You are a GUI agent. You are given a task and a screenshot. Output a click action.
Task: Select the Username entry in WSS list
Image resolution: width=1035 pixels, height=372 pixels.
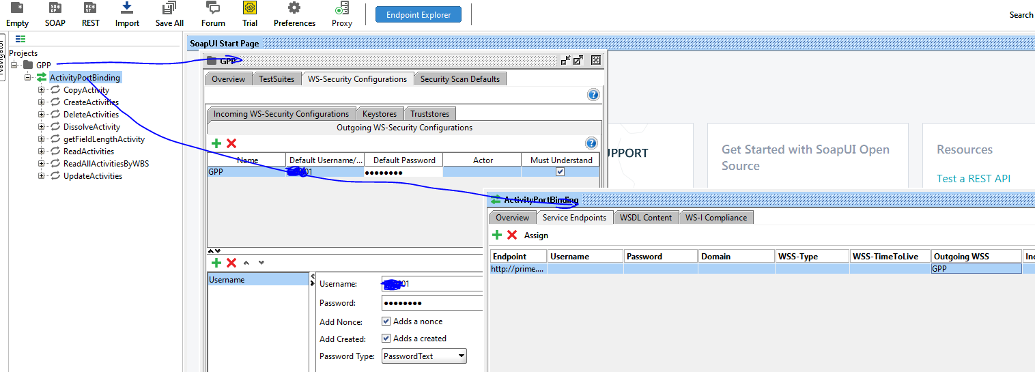point(258,280)
